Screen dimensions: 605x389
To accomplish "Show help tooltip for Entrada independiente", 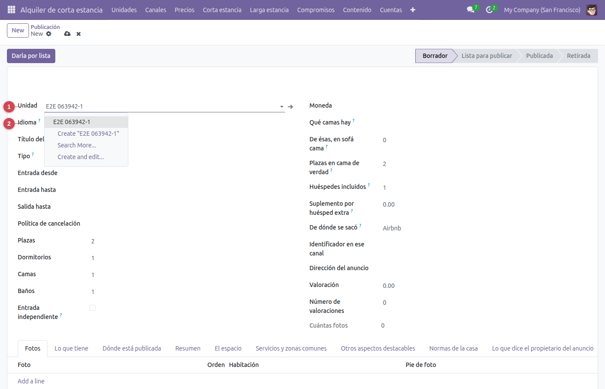I will 61,315.
